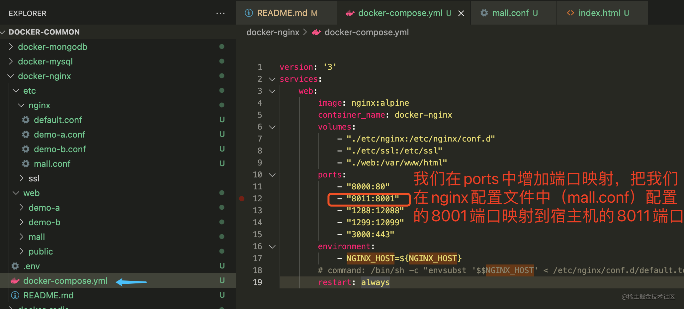Click info icon beside README.md in explorer
The height and width of the screenshot is (309, 684).
pyautogui.click(x=15, y=295)
